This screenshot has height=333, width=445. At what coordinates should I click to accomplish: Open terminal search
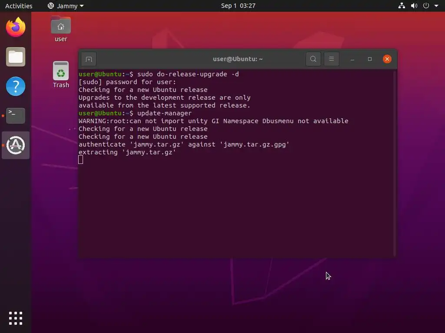tap(313, 59)
